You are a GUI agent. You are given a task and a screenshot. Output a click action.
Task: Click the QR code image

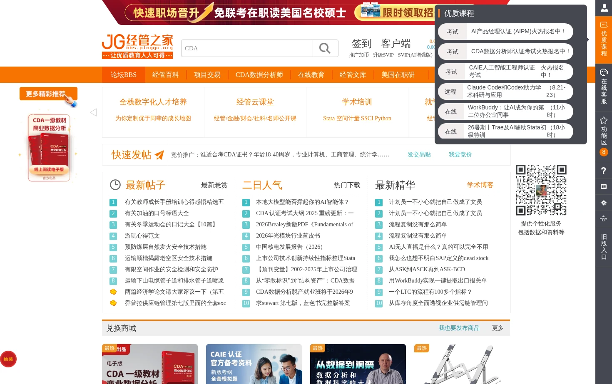(x=541, y=190)
